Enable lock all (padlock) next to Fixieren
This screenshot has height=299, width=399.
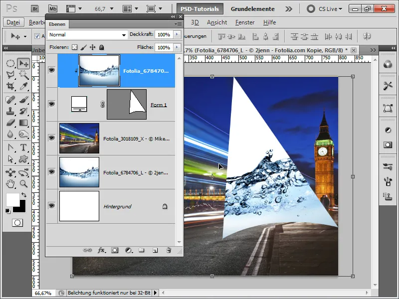pos(102,47)
